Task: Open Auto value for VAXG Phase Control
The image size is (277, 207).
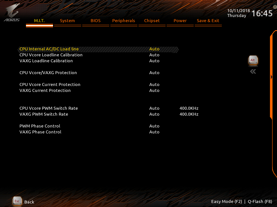Action: point(154,132)
